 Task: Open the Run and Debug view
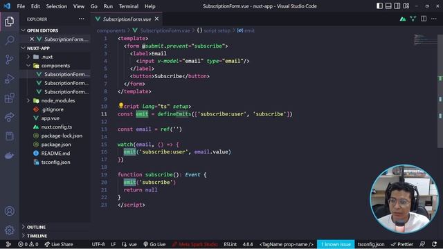tap(9, 79)
